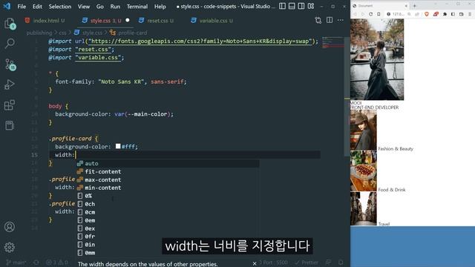This screenshot has height=267, width=475.
Task: Toggle primary side bar layout icon
Action: [x=282, y=6]
